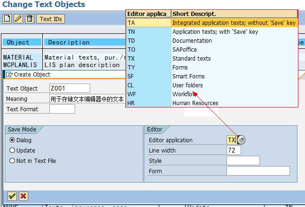Click the Delete trash can icon
Image resolution: width=305 pixels, height=207 pixels.
[x=30, y=19]
